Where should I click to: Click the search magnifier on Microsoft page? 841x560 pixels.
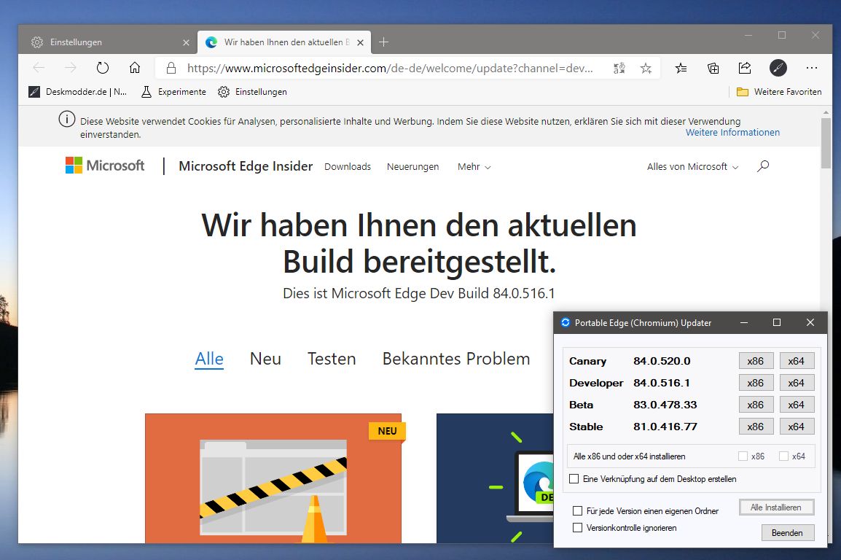[x=763, y=166]
